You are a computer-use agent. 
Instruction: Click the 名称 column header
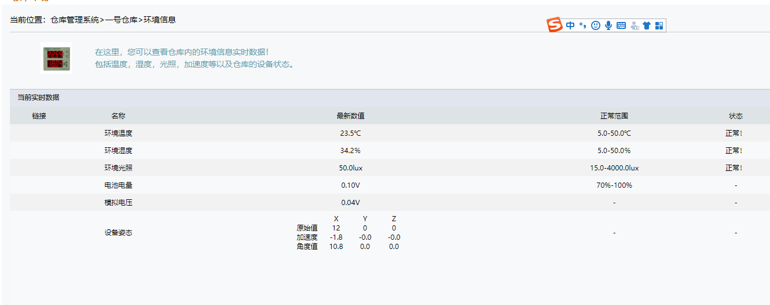(118, 116)
